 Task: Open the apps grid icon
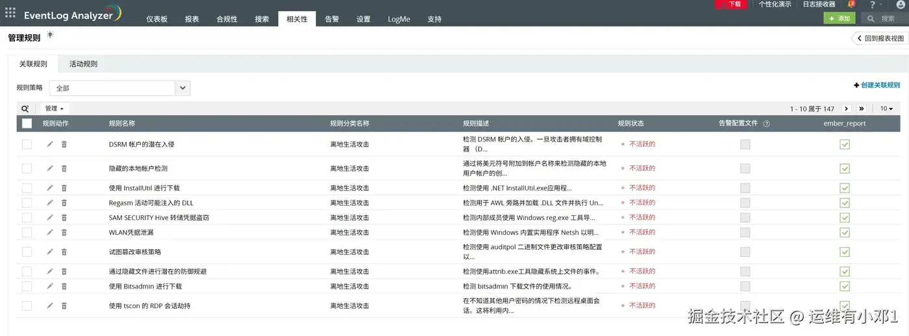tap(10, 12)
